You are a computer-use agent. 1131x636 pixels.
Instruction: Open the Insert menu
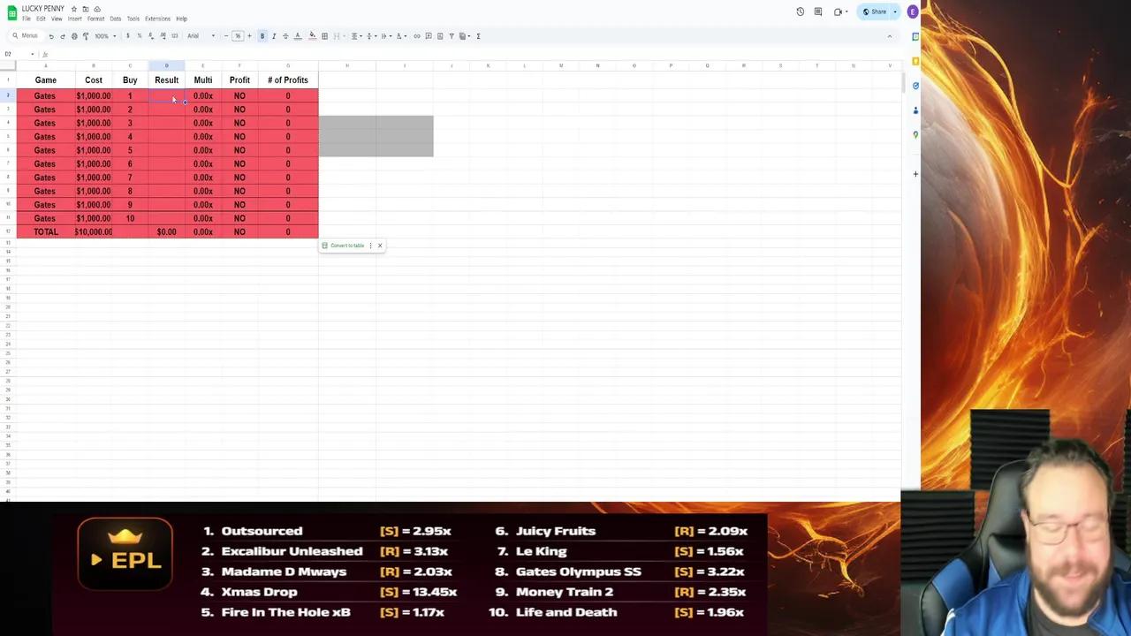(x=74, y=19)
